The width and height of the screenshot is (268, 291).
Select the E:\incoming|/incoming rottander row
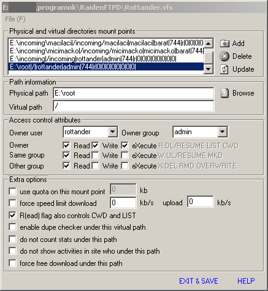106,59
